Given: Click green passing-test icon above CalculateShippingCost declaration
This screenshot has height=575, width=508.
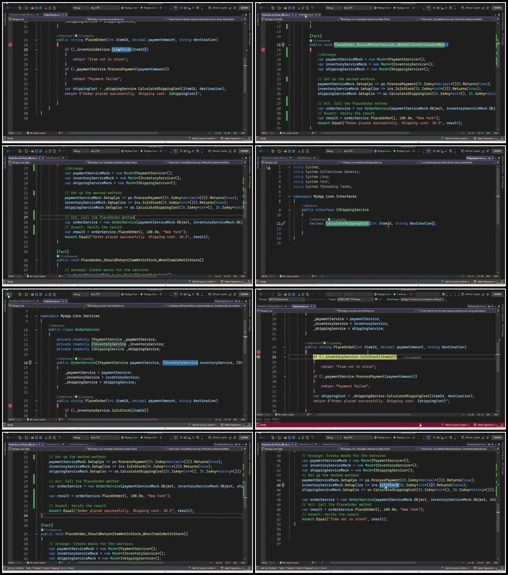Looking at the screenshot, I should tap(329, 219).
